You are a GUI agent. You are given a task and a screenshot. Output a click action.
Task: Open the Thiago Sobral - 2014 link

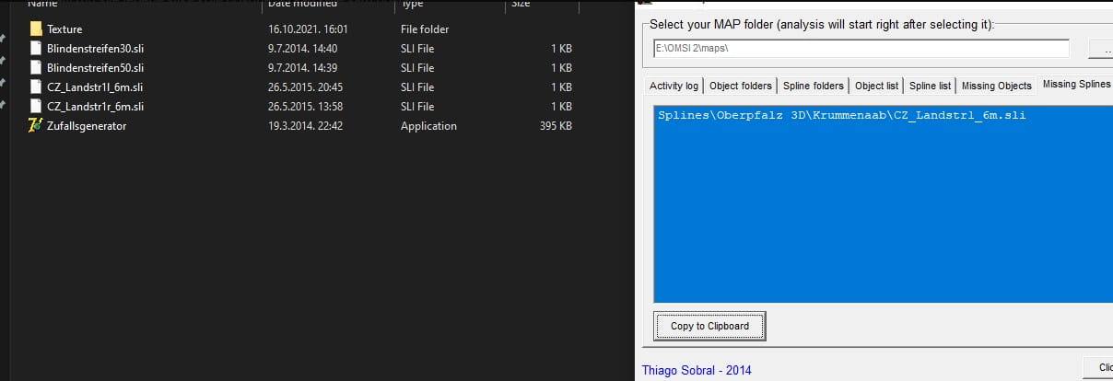click(x=696, y=371)
